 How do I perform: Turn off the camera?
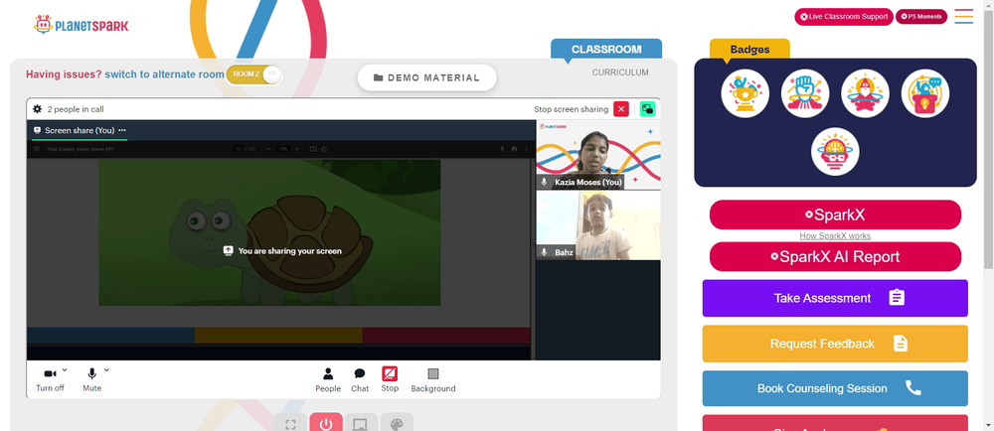[x=50, y=379]
